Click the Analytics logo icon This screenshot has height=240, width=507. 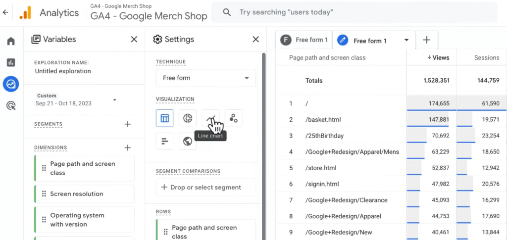25,13
